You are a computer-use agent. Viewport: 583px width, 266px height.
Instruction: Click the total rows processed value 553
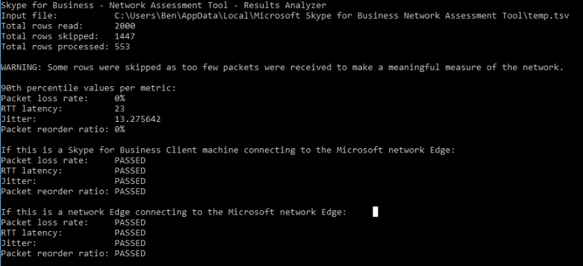(x=123, y=47)
